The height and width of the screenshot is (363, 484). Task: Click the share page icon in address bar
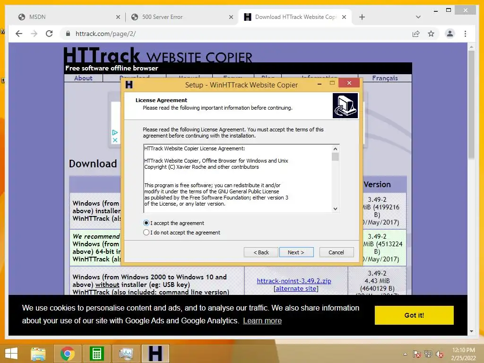(416, 34)
